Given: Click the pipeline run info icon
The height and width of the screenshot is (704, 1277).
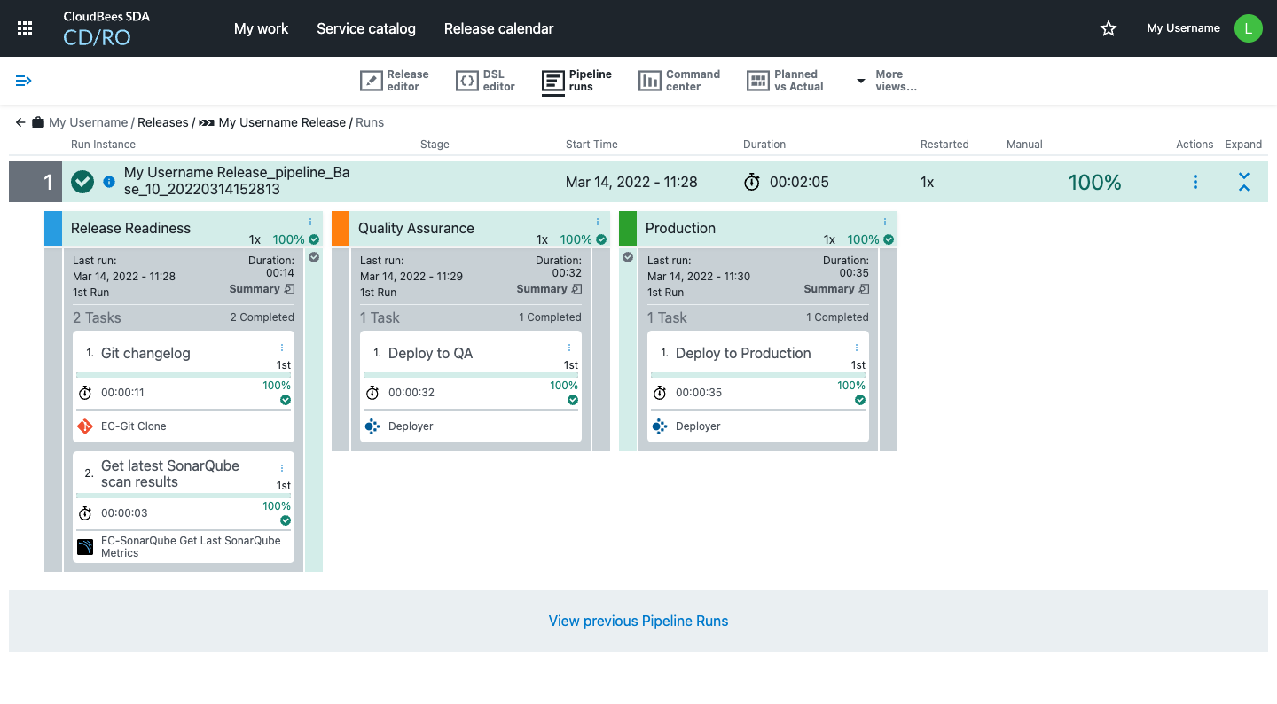Looking at the screenshot, I should click(109, 182).
